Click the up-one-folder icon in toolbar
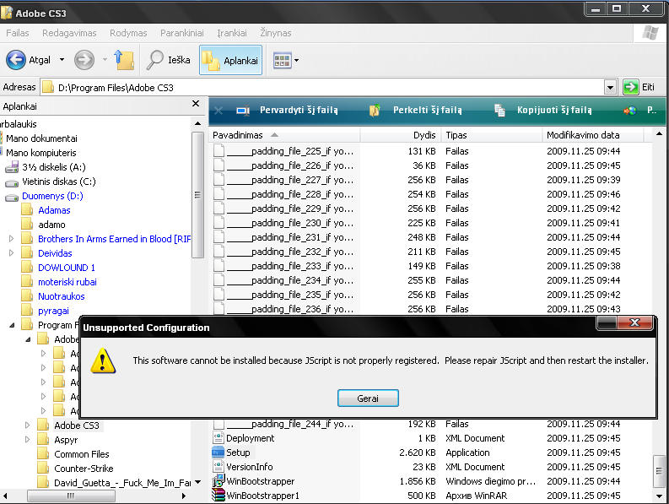The image size is (669, 504). 124,60
